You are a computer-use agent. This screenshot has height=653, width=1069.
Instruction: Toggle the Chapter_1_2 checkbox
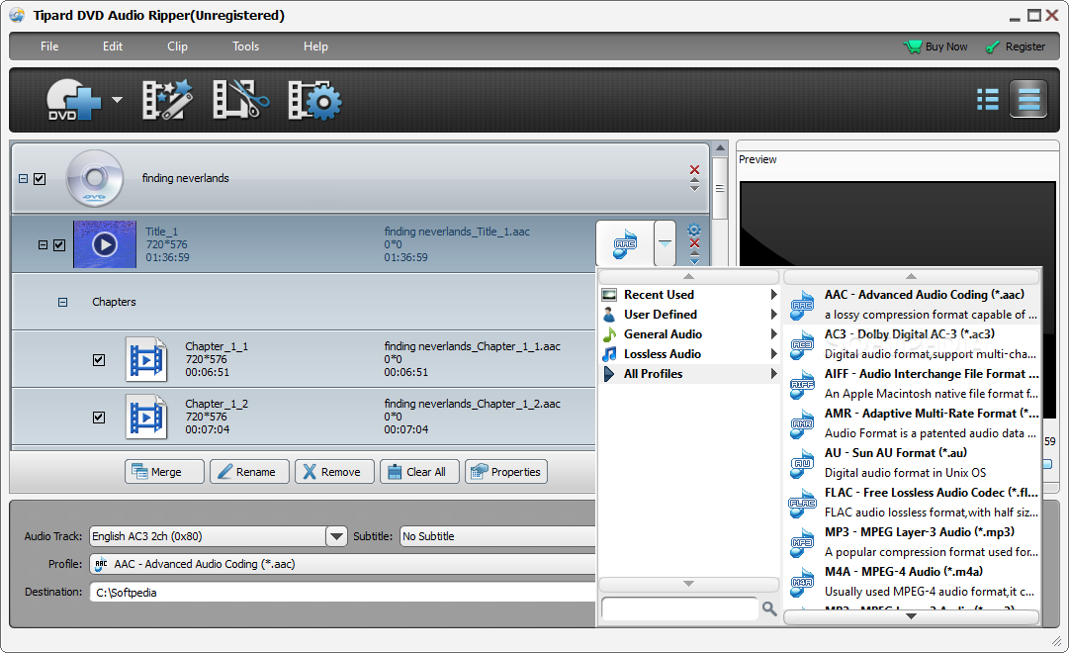(x=99, y=417)
